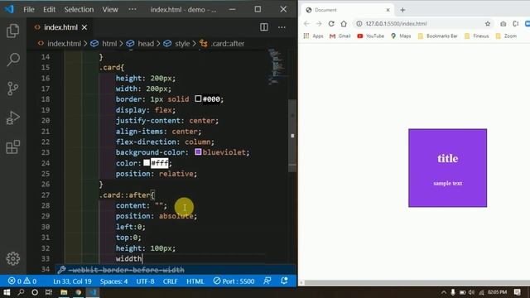530x298 pixels.
Task: Click the editor vertical scrollbar
Action: click(x=292, y=136)
